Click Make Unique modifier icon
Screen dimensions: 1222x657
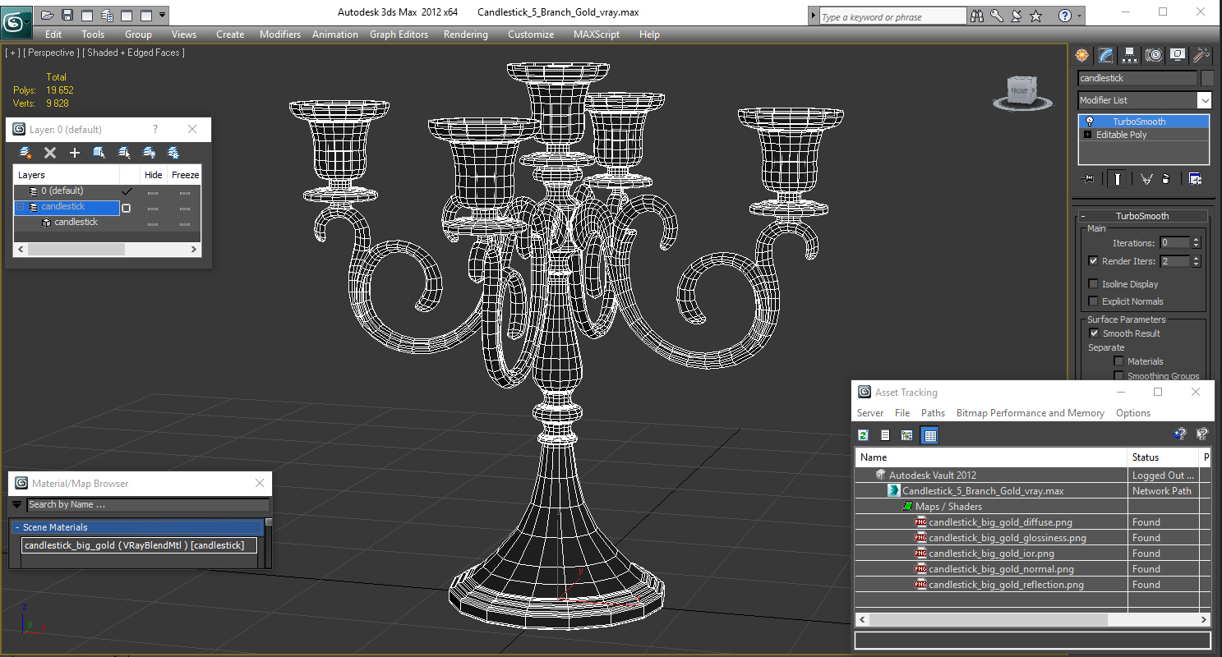(x=1146, y=179)
